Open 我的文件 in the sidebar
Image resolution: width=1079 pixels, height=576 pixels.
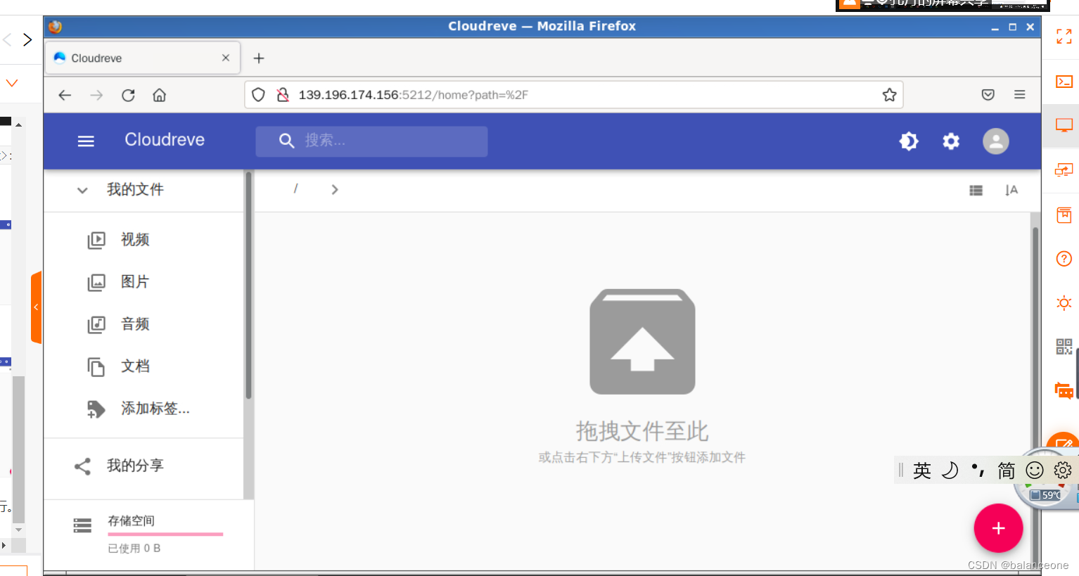pos(135,189)
